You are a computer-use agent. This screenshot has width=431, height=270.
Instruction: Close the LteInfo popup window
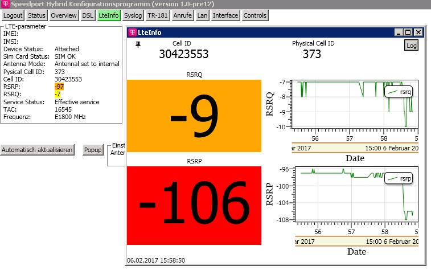click(418, 32)
